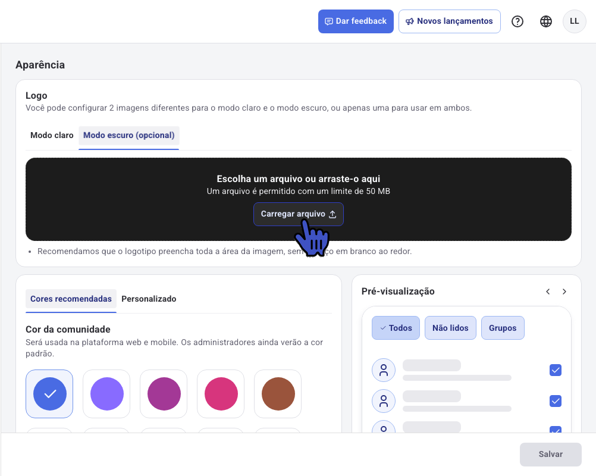Click the Cor da comunidade heading

(68, 329)
